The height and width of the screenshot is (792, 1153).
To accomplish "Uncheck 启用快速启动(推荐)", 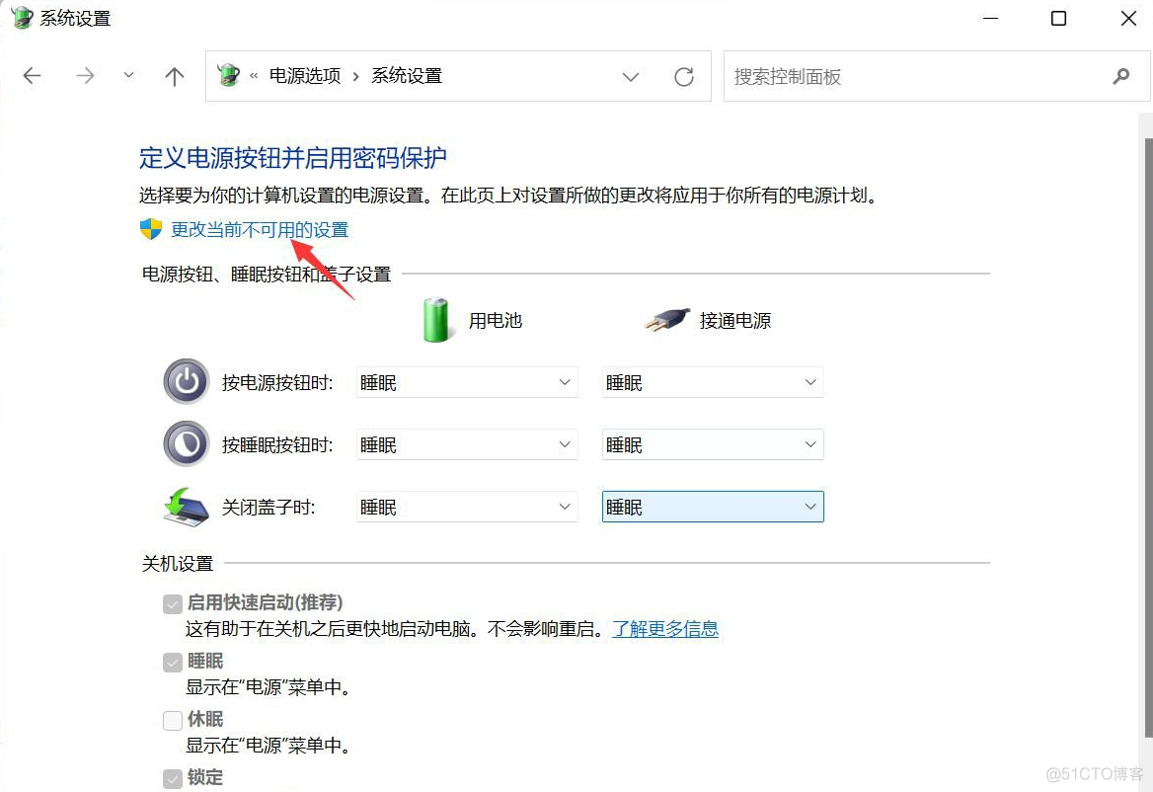I will tap(172, 602).
